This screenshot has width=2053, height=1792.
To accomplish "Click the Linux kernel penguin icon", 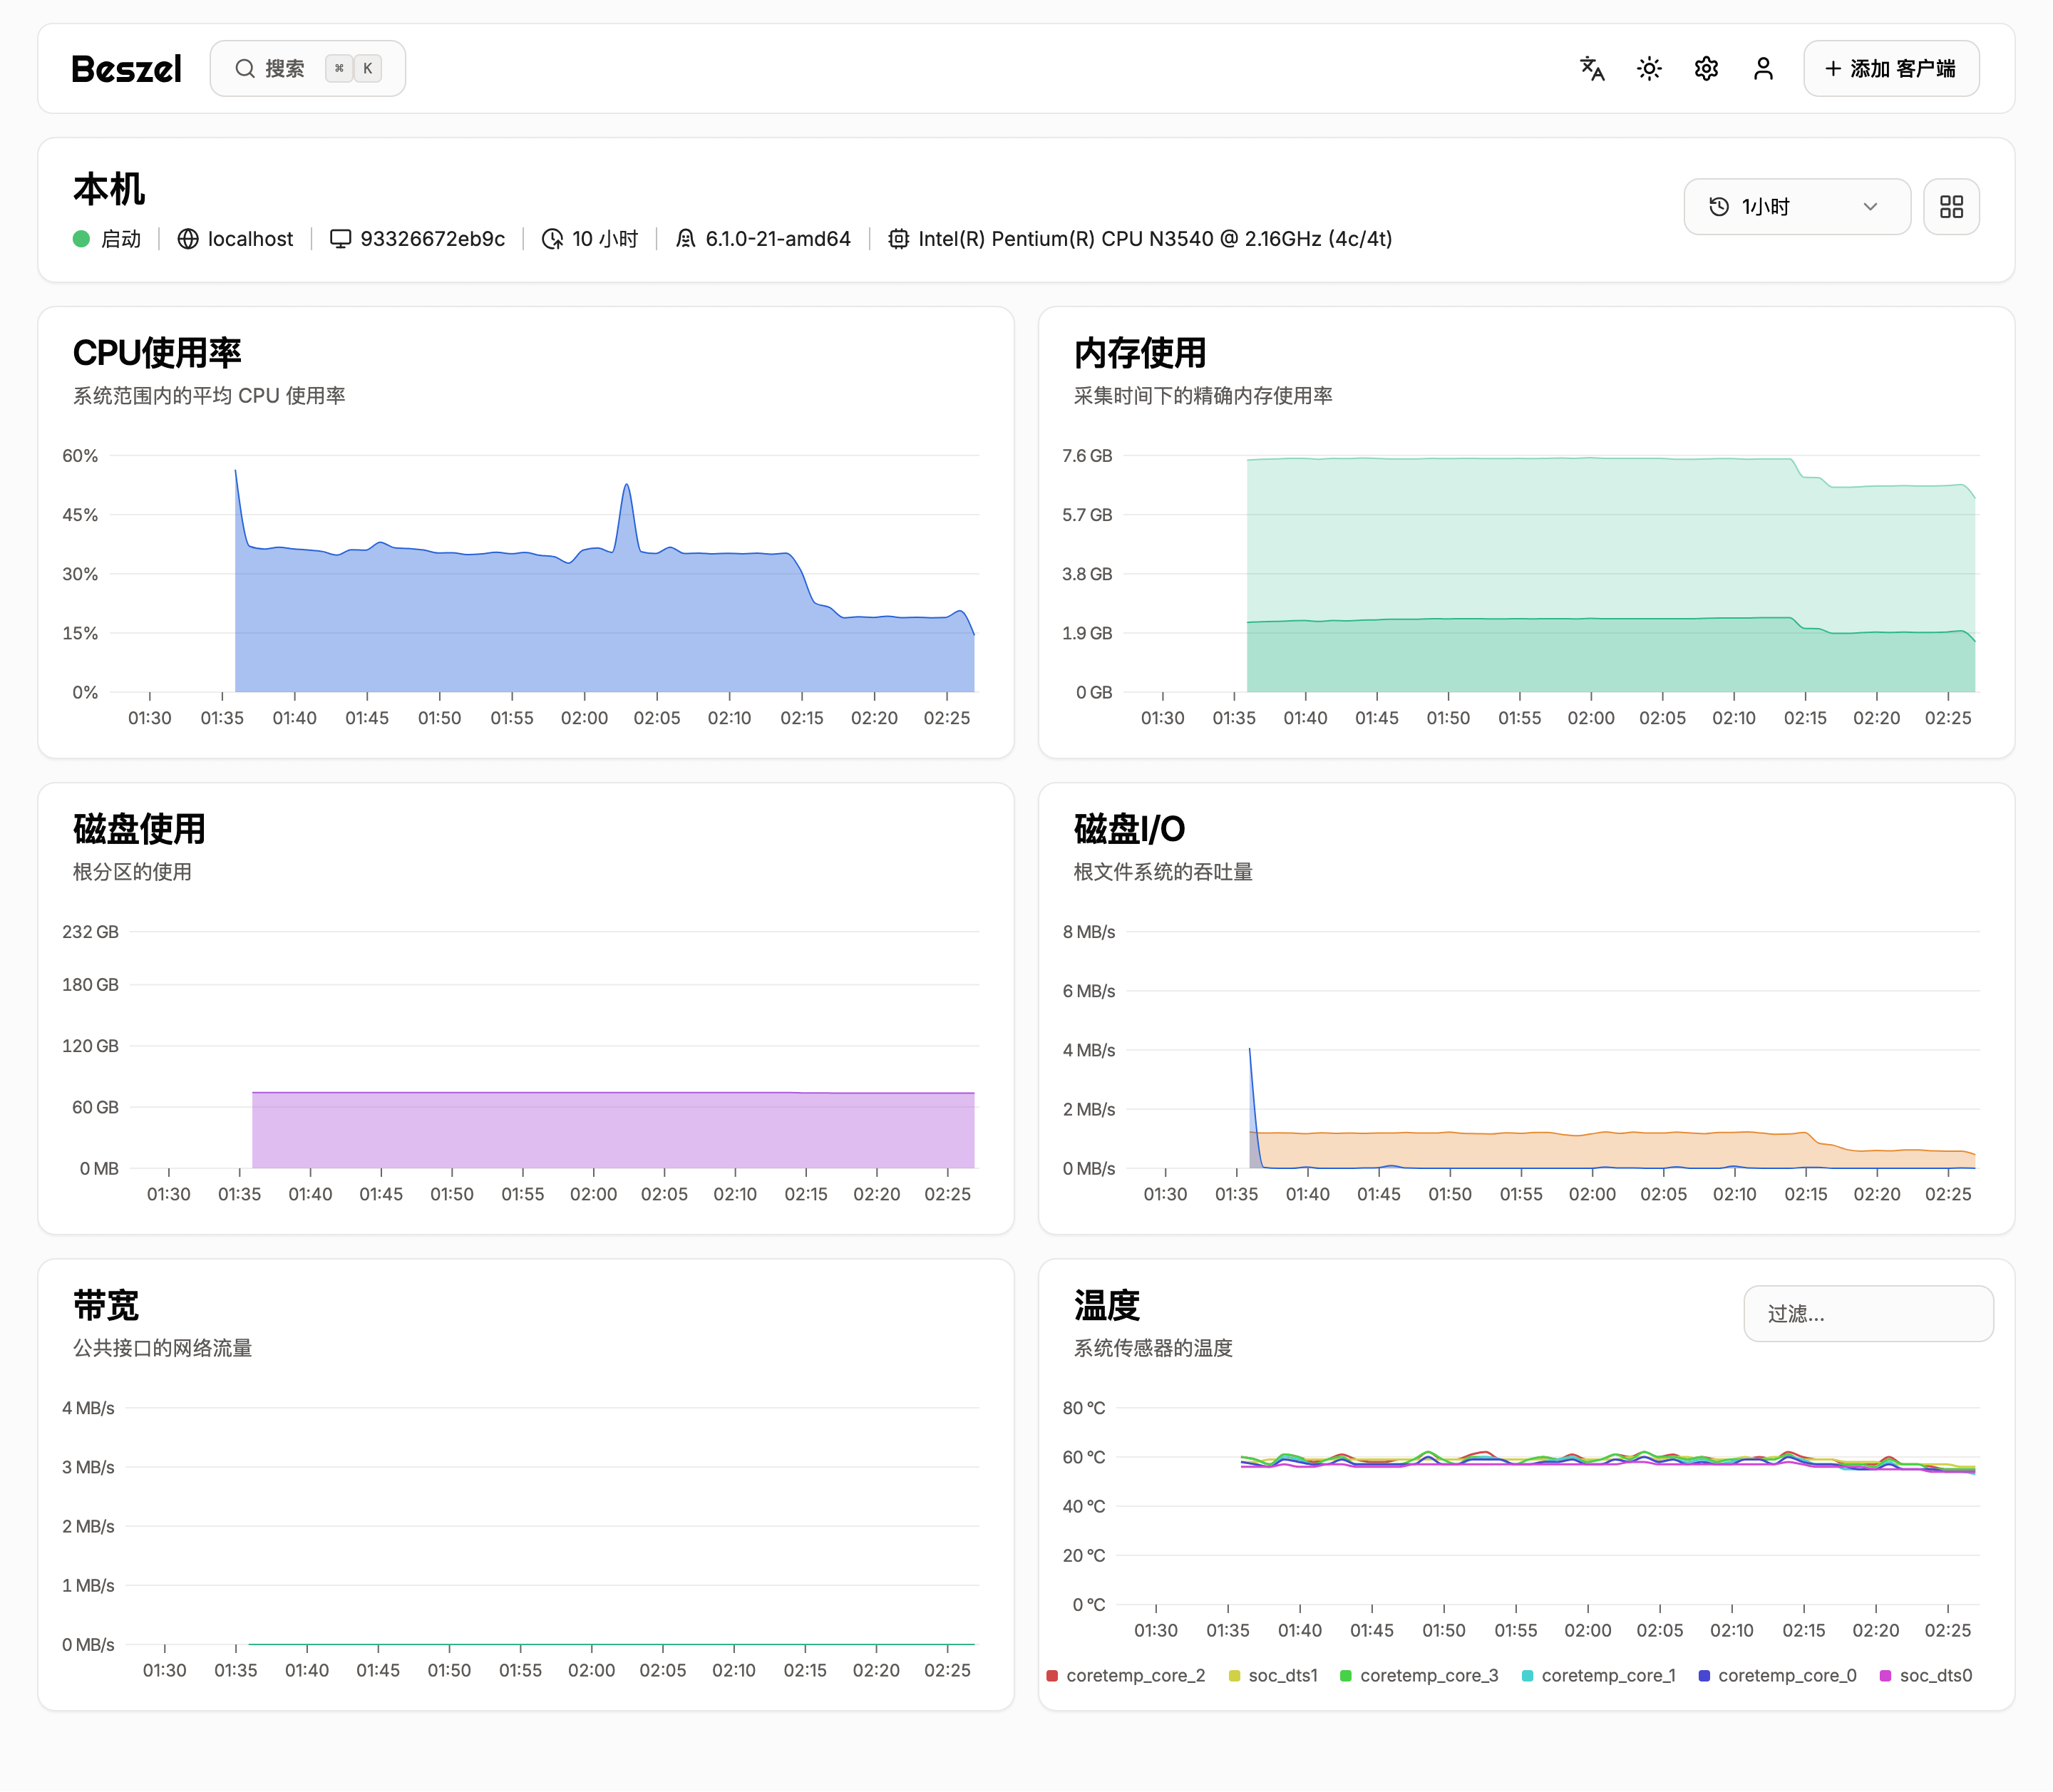I will [x=685, y=239].
